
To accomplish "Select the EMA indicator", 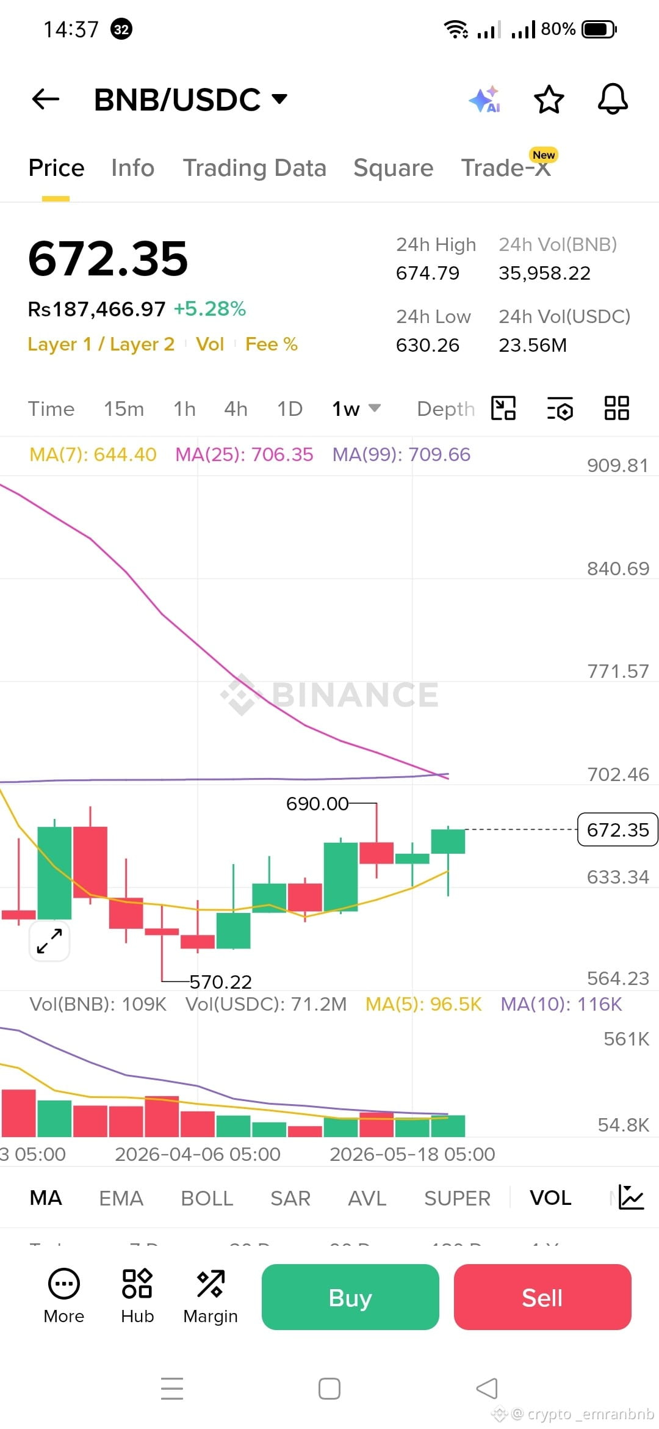I will pos(121,1198).
